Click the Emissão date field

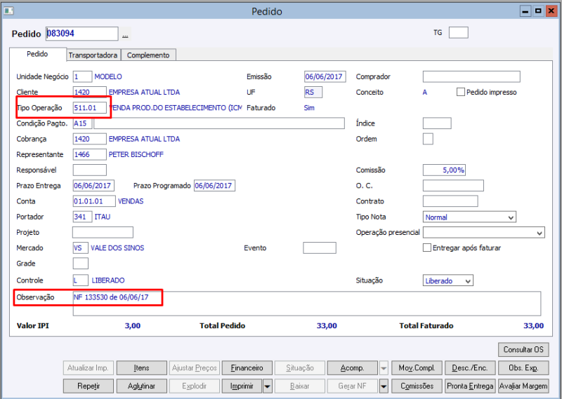pyautogui.click(x=325, y=76)
